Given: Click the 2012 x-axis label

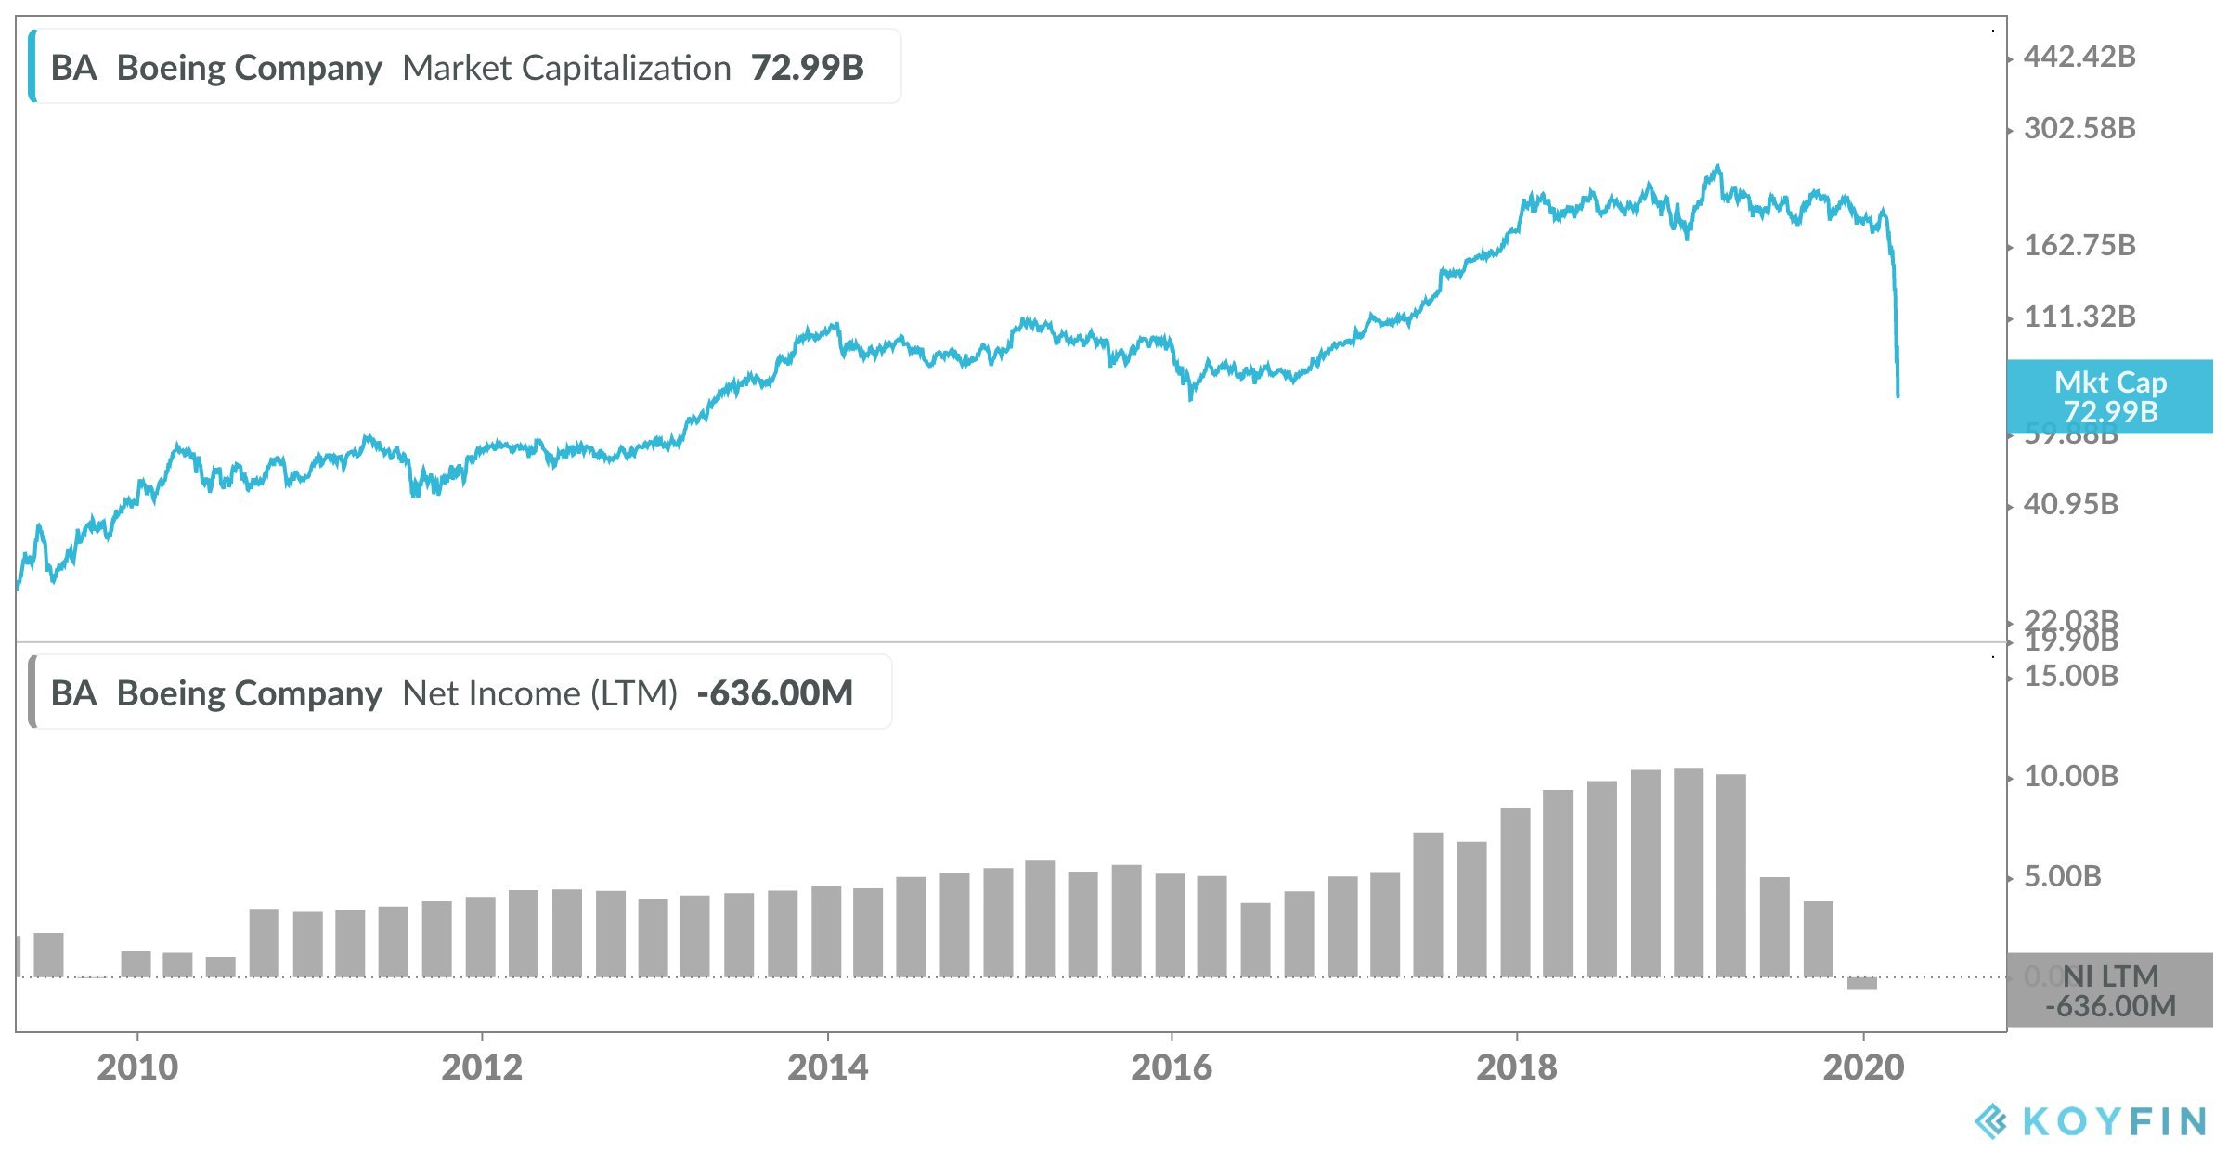Looking at the screenshot, I should click(482, 1067).
